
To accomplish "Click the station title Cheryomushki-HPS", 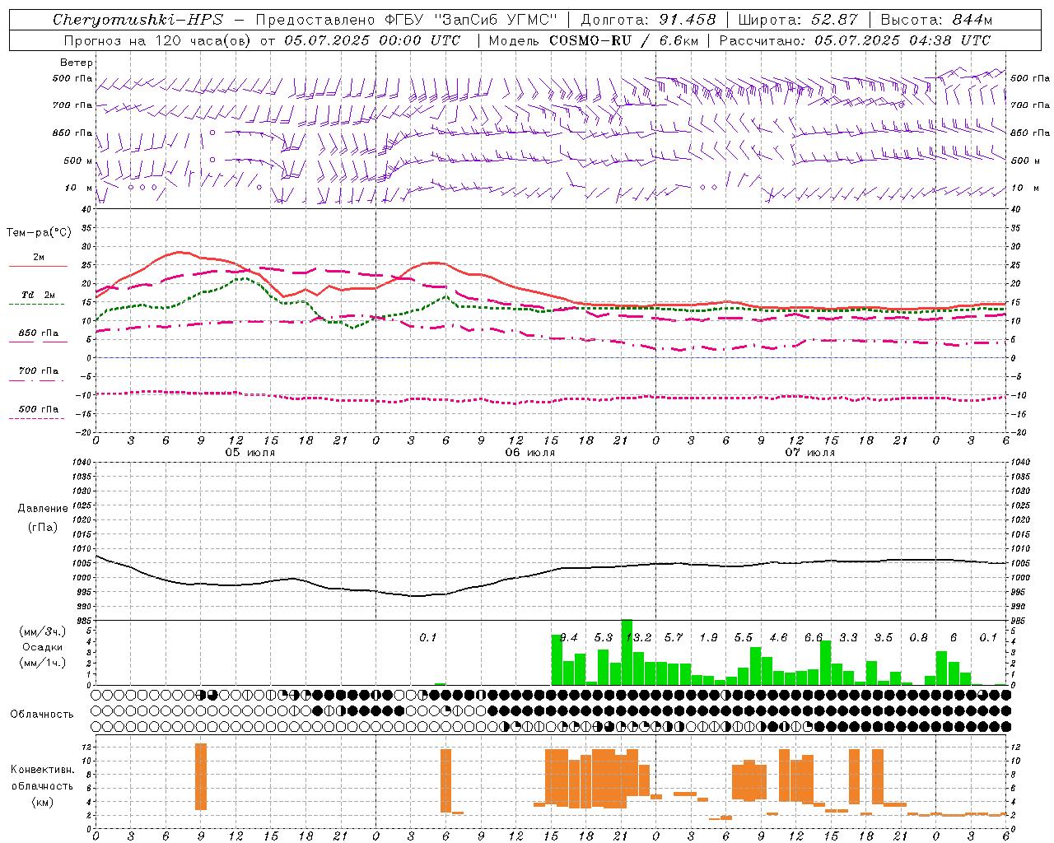I will (138, 20).
